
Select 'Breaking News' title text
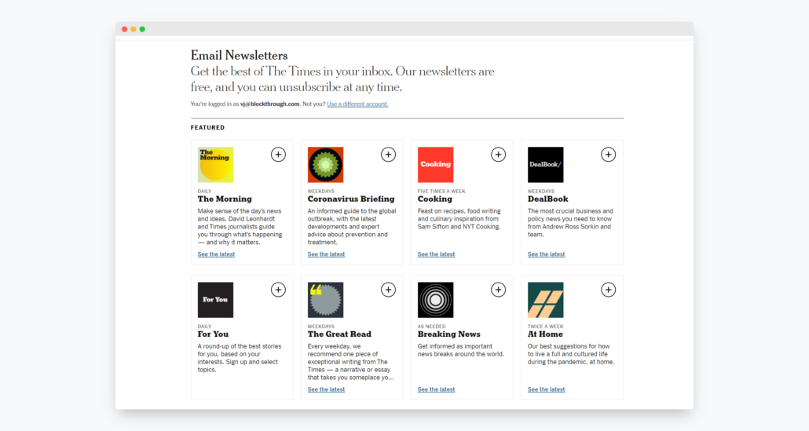pyautogui.click(x=448, y=334)
